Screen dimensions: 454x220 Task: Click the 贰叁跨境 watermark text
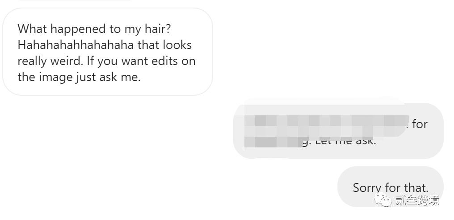click(x=417, y=200)
